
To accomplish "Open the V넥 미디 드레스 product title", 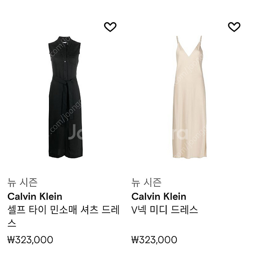I will pyautogui.click(x=165, y=210).
